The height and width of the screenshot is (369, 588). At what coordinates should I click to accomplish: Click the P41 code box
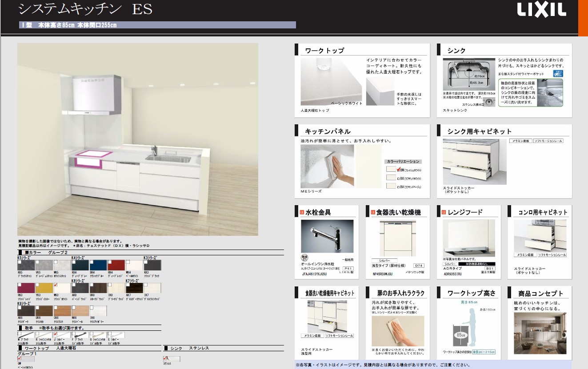click(x=348, y=269)
